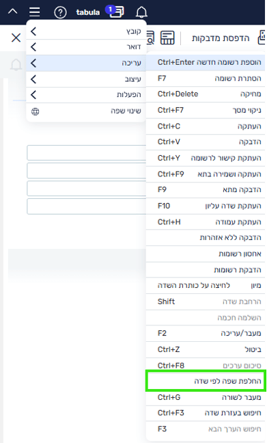This screenshot has height=443, width=267.
Task: Expand the עיצוב submenu
Action: point(86,79)
